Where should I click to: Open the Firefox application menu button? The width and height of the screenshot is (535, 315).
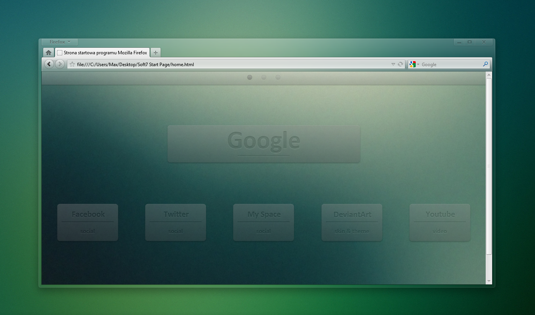pyautogui.click(x=59, y=42)
